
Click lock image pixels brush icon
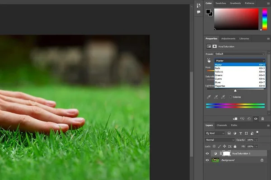220,146
